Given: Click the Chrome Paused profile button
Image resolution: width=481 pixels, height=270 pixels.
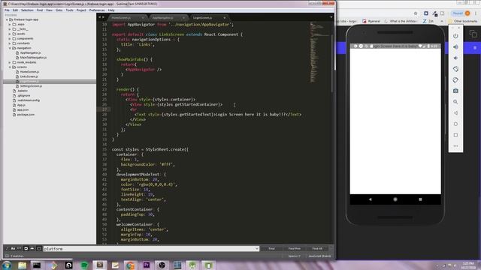Looking at the screenshot, I should (461, 13).
